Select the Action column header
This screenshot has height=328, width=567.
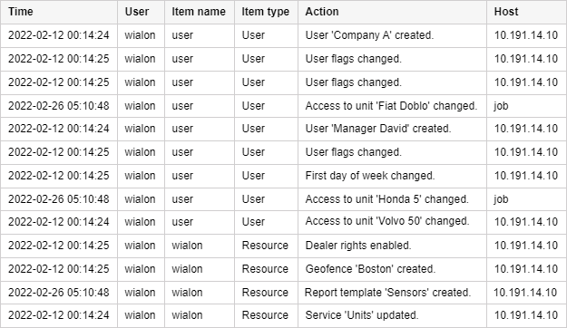point(392,12)
